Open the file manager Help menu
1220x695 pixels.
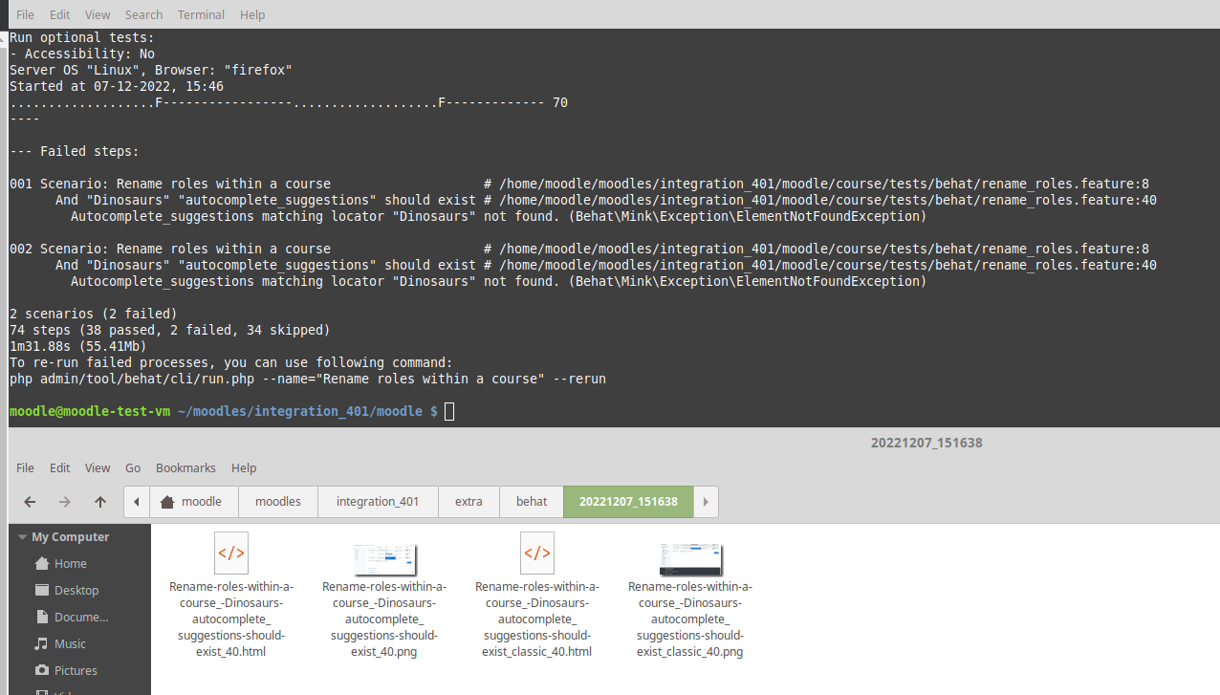(244, 467)
